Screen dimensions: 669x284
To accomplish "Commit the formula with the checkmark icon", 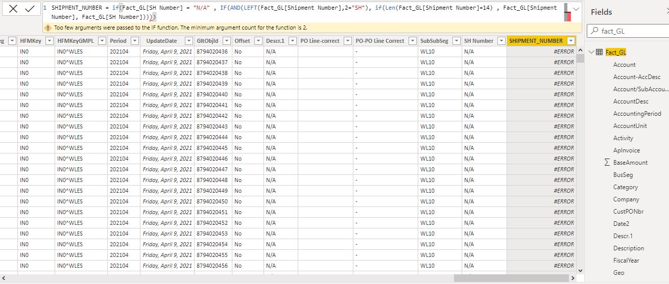I will [x=30, y=9].
